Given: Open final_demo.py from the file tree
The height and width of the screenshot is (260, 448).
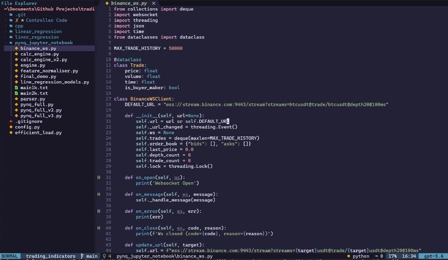Looking at the screenshot, I should click(38, 76).
